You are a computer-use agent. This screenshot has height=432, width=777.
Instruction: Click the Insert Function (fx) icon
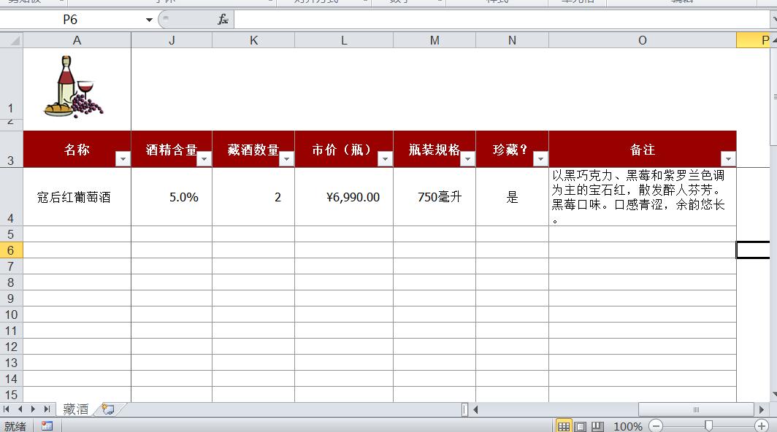(222, 18)
